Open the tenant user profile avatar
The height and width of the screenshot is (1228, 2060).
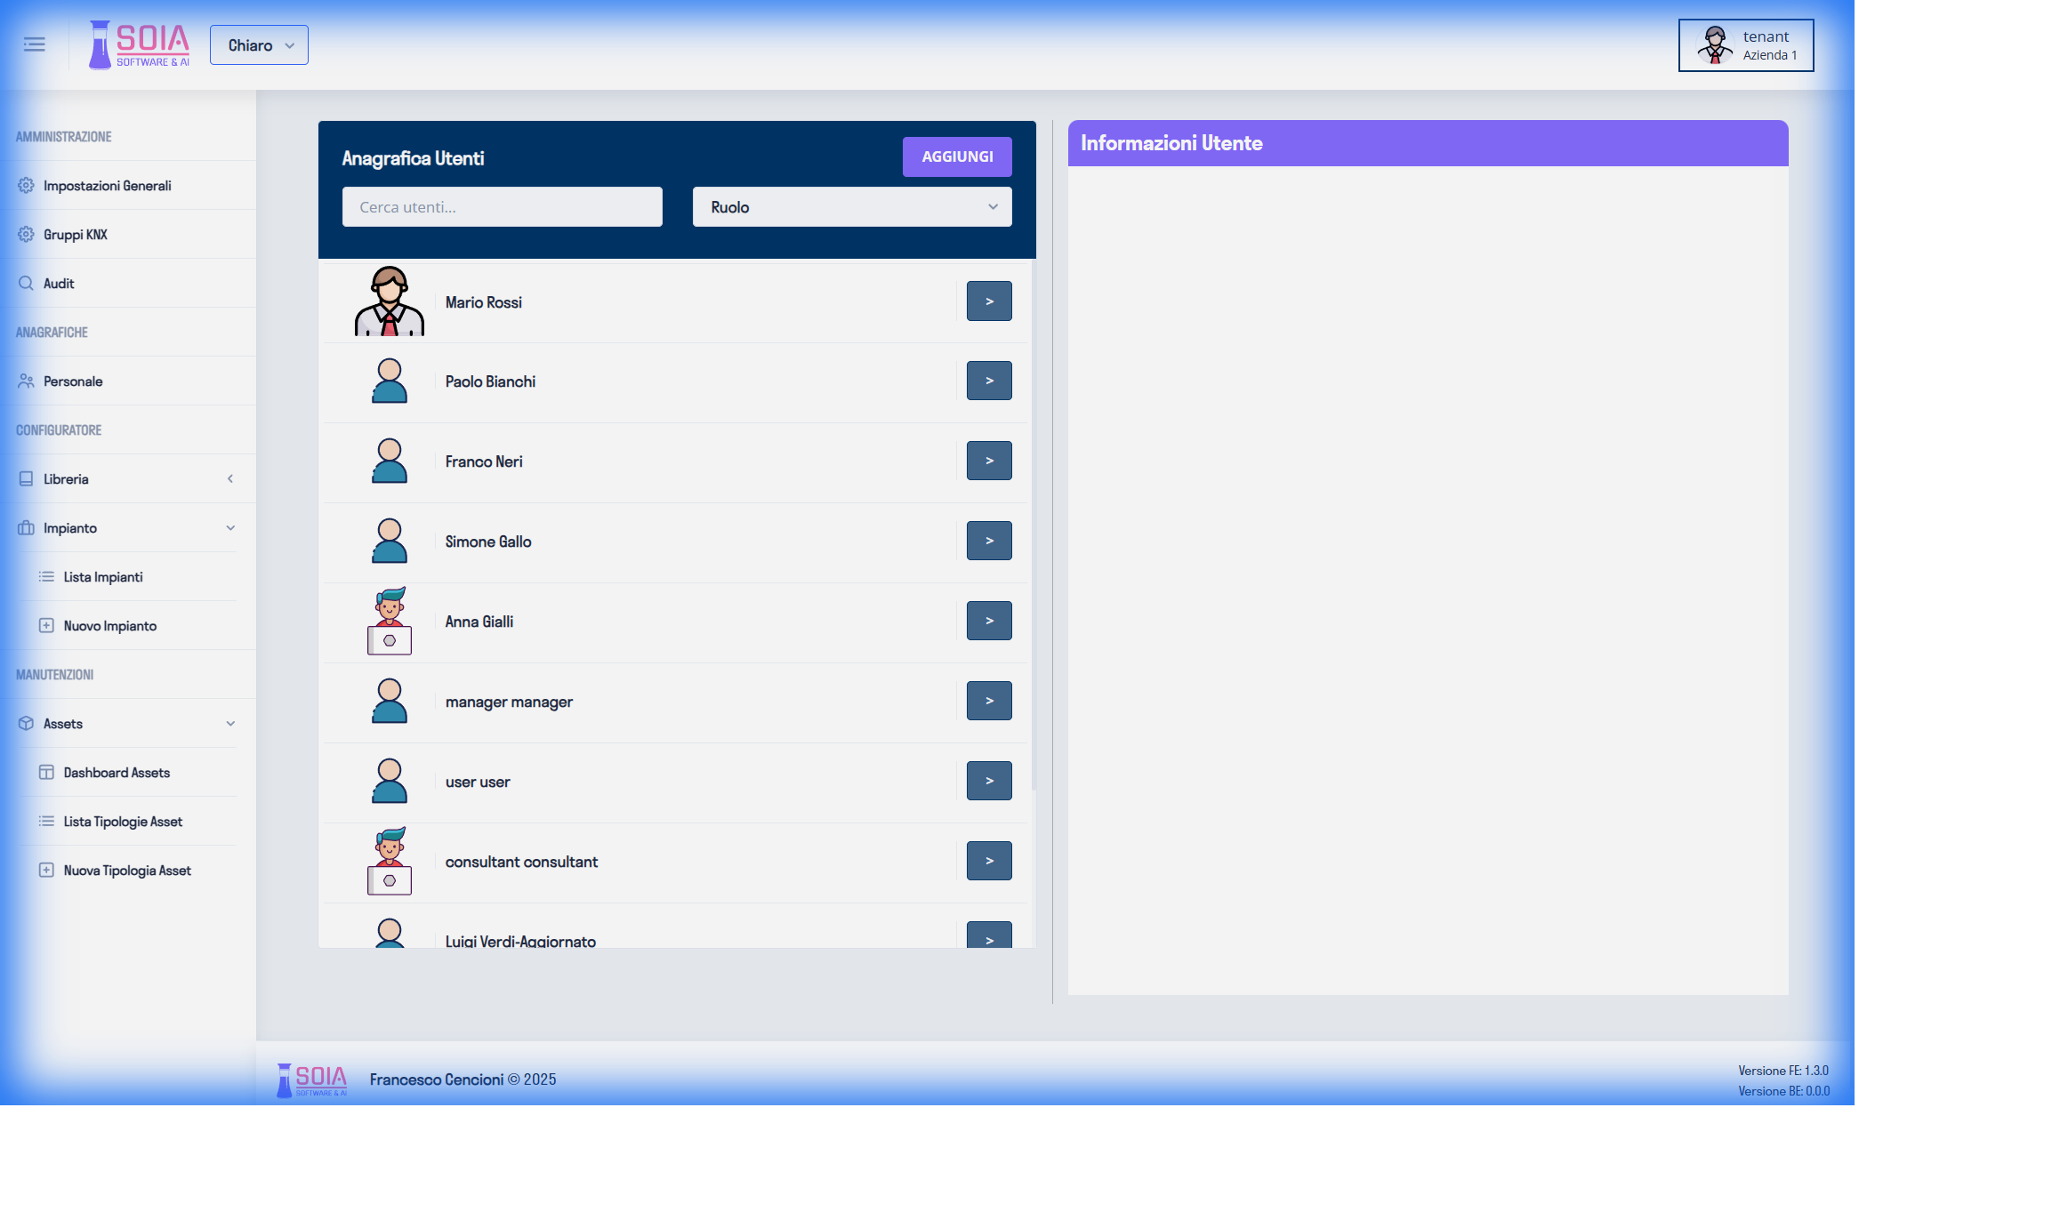(1714, 44)
